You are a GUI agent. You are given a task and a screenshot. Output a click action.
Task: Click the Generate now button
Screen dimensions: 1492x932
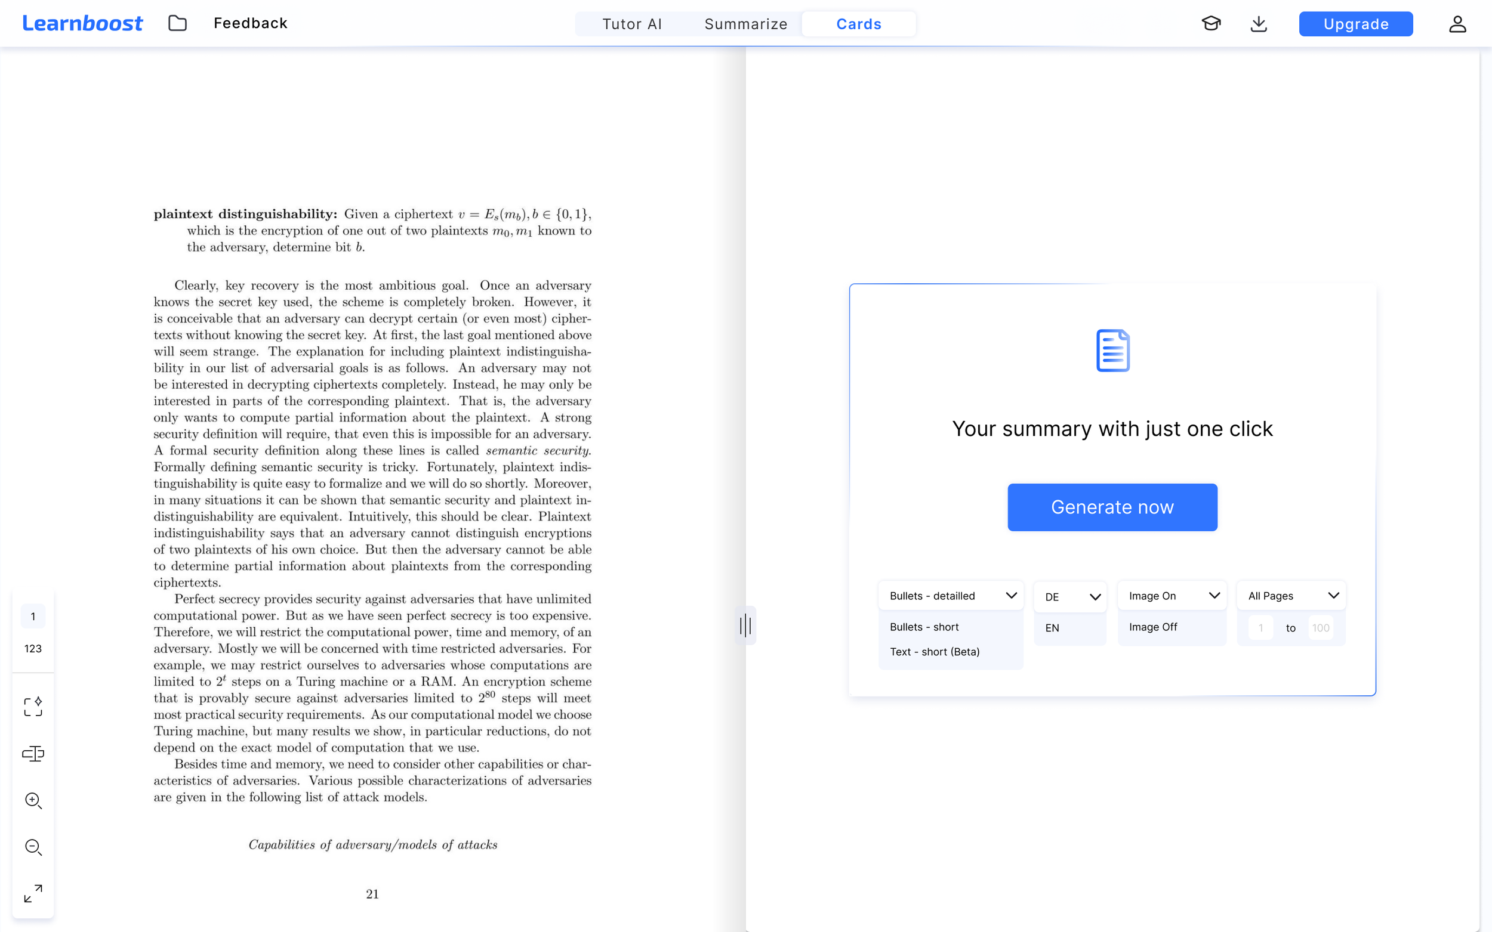1112,507
